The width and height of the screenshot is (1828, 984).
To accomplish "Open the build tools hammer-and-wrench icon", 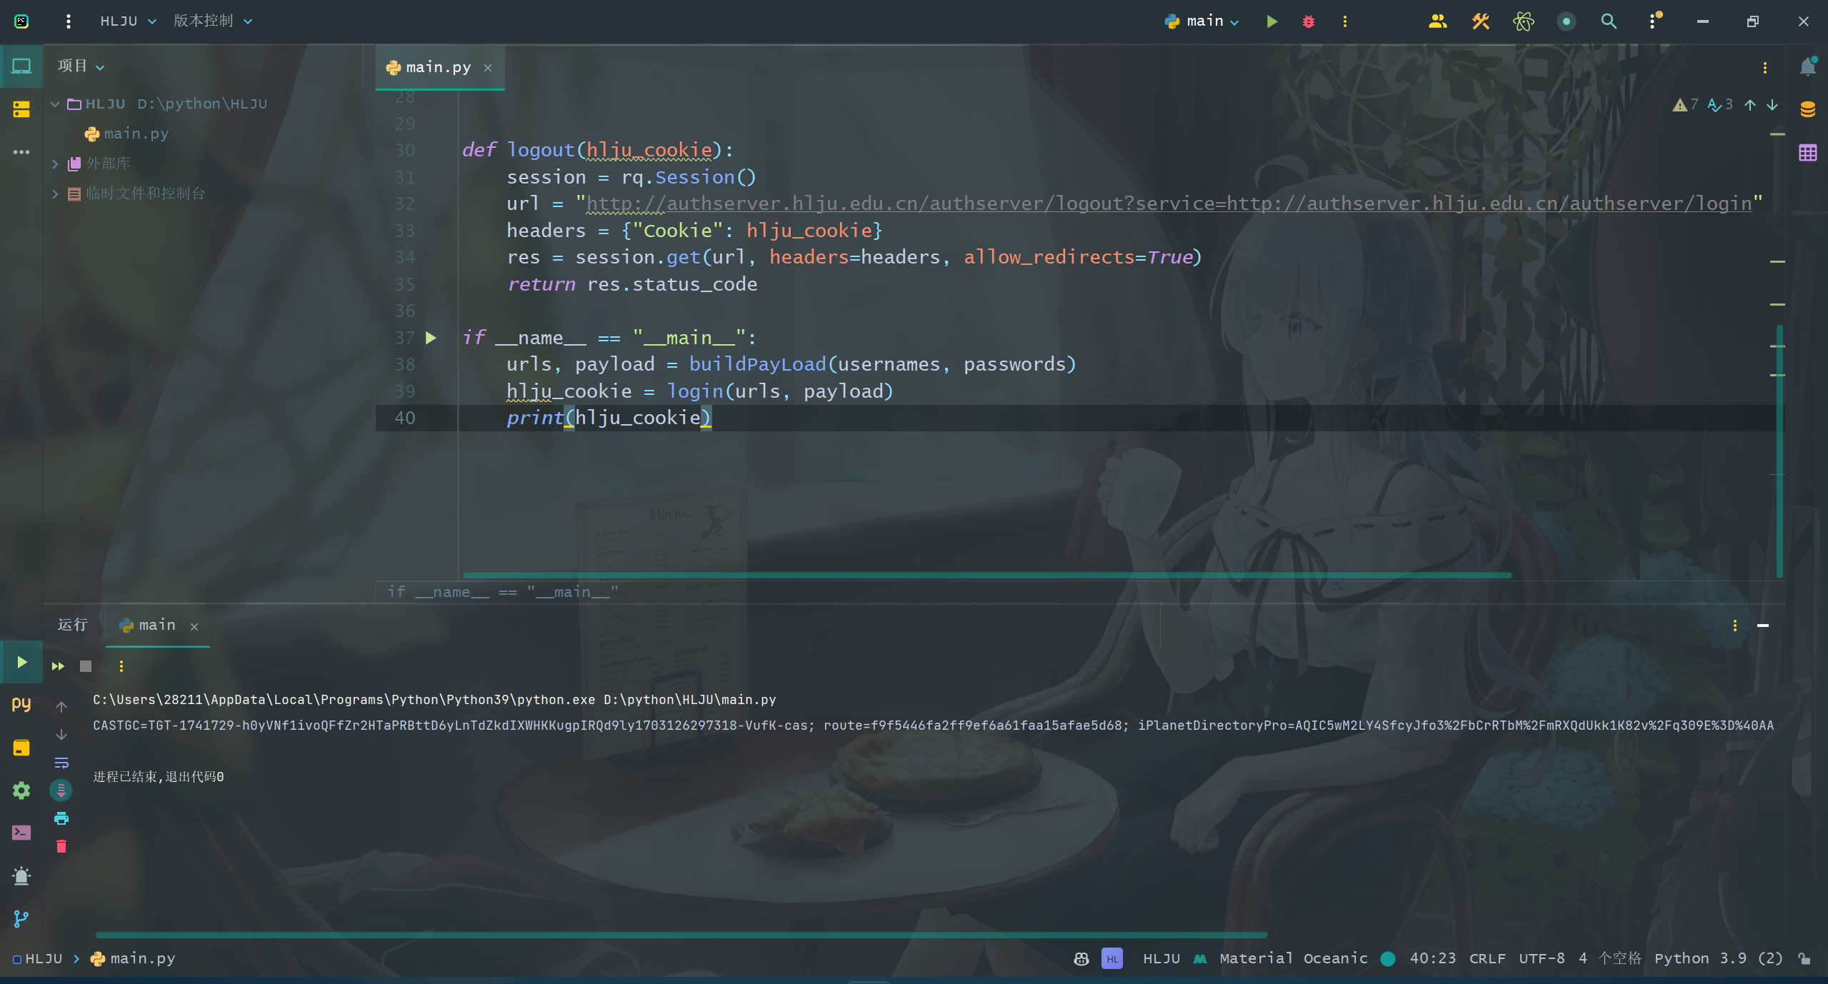I will point(1480,21).
